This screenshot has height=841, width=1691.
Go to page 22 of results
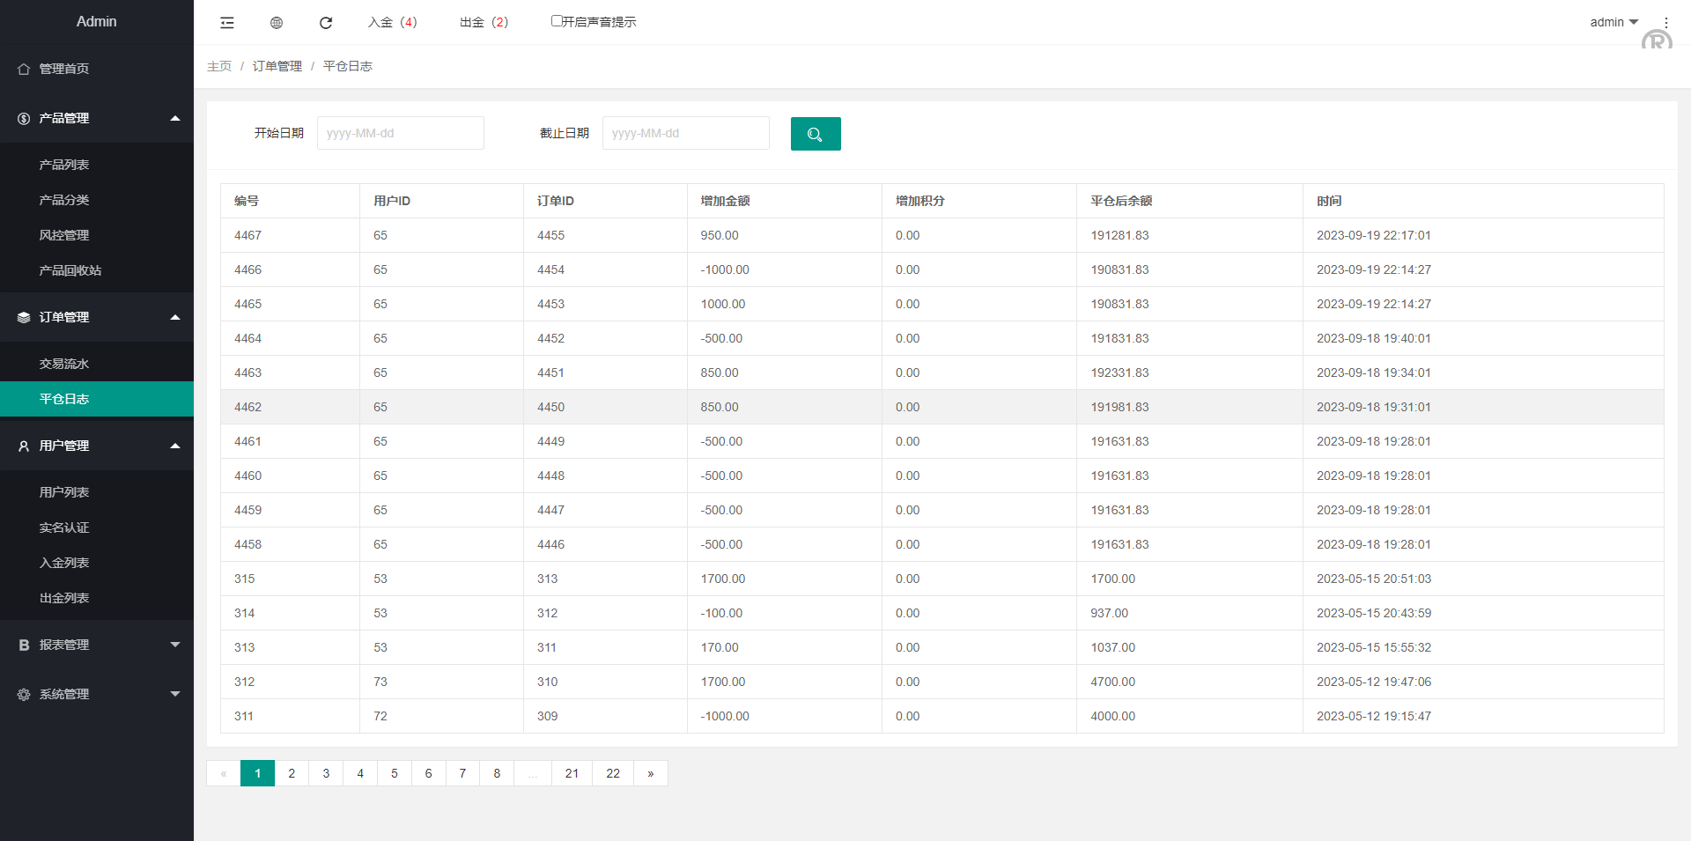tap(613, 773)
